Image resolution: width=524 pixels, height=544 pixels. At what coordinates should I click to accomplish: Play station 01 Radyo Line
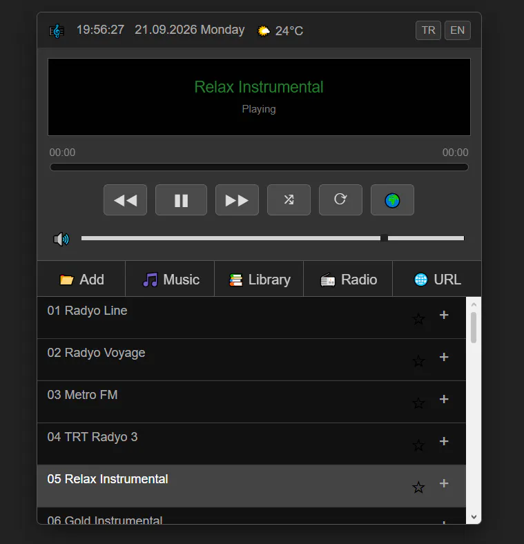point(251,318)
